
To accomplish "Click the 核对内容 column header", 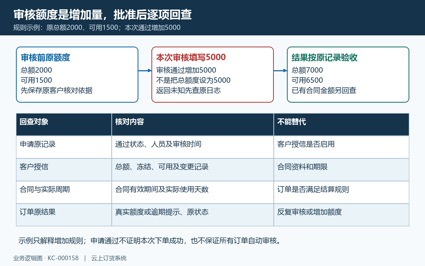I will click(x=193, y=124).
